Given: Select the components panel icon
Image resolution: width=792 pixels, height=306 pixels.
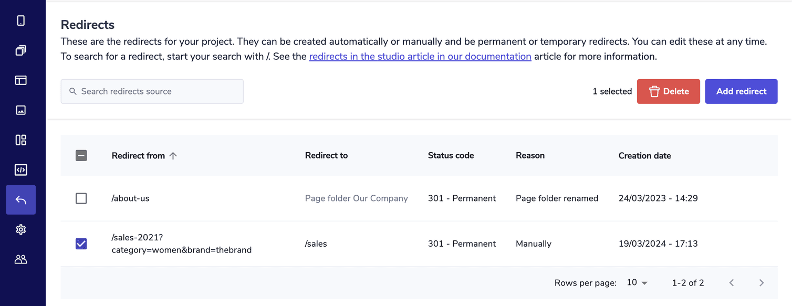Looking at the screenshot, I should 20,140.
